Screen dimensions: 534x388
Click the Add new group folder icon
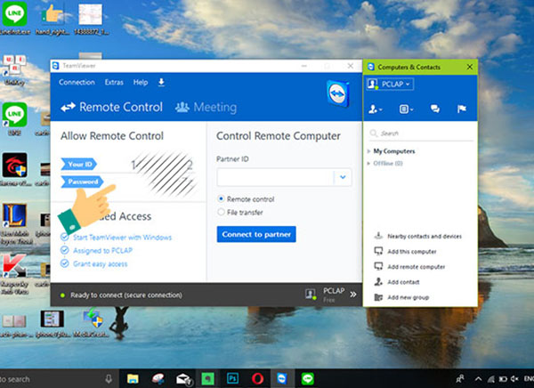(378, 297)
